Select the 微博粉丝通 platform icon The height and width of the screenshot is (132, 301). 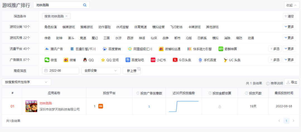[x=161, y=49]
